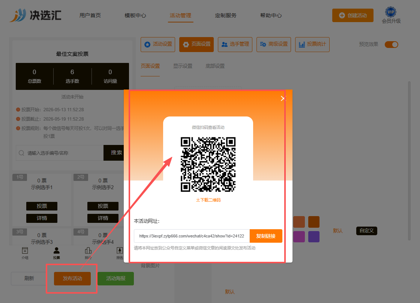Open 定制服务 menu
This screenshot has height=303, width=420.
226,15
